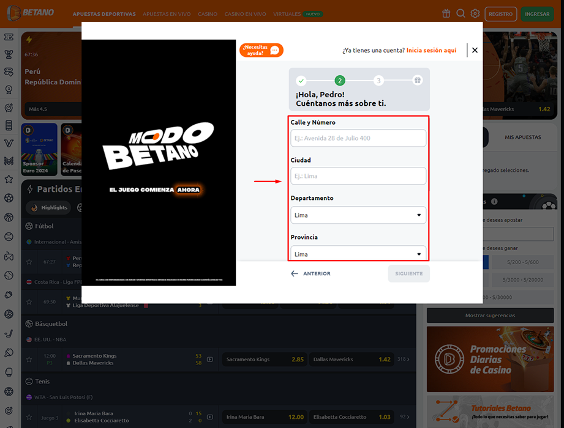Screen dimensions: 564x428
Task: Select the game controller esports sidebar icon
Action: click(9, 256)
